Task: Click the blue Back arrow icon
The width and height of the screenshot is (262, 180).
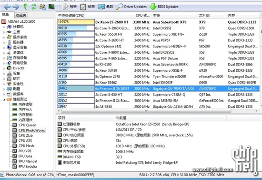Action: coord(7,7)
